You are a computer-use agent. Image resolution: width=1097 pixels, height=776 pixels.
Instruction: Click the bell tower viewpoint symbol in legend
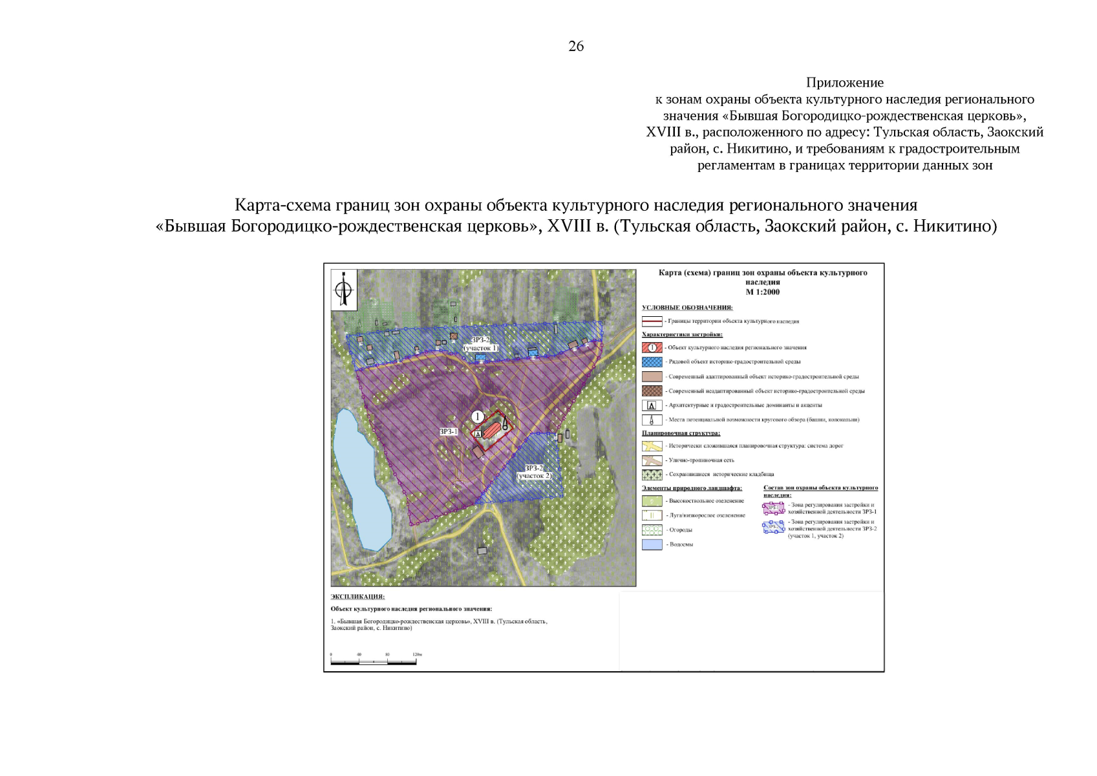[652, 420]
